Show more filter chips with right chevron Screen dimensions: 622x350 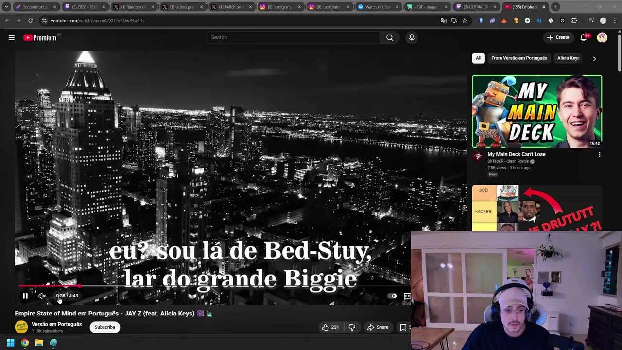(594, 58)
